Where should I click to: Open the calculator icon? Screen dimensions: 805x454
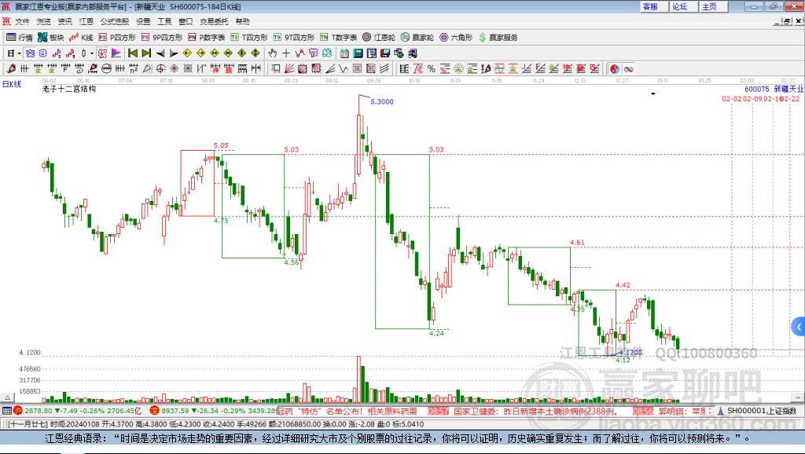tap(358, 53)
